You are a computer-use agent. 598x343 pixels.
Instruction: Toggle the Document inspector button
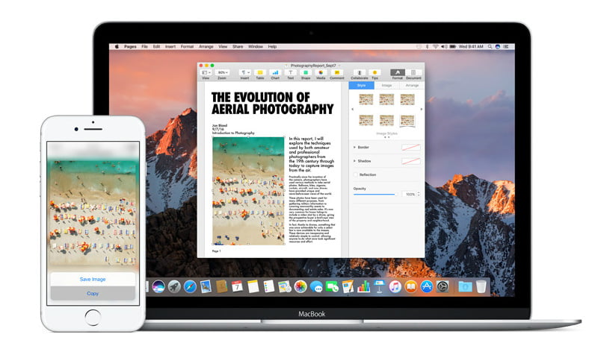coord(413,73)
